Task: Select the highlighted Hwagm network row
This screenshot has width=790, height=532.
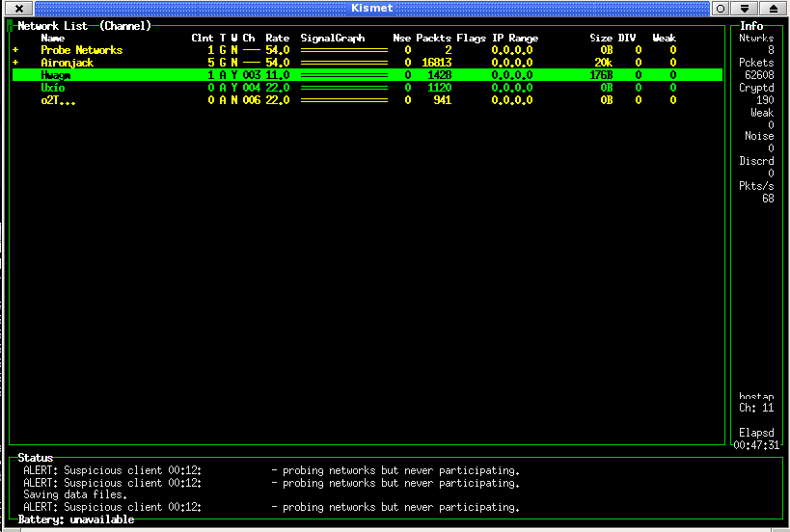Action: click(56, 75)
